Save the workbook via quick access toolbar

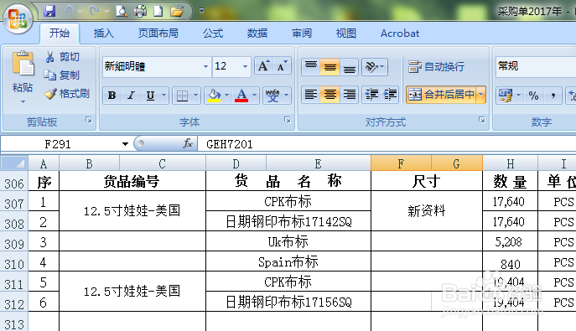point(49,11)
